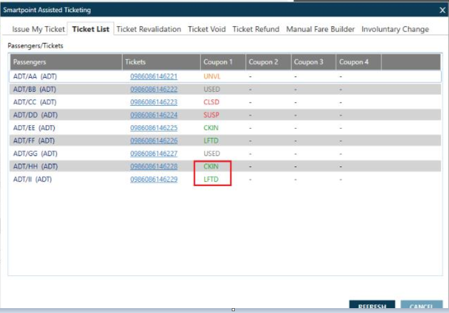Open ticket link 0986086146226
Image resolution: width=449 pixels, height=313 pixels.
(153, 140)
